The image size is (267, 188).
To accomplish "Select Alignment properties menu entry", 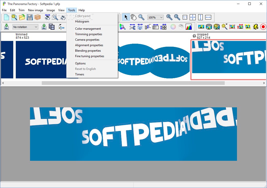I will coord(92,45).
